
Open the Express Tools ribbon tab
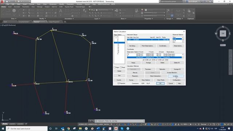pos(69,7)
